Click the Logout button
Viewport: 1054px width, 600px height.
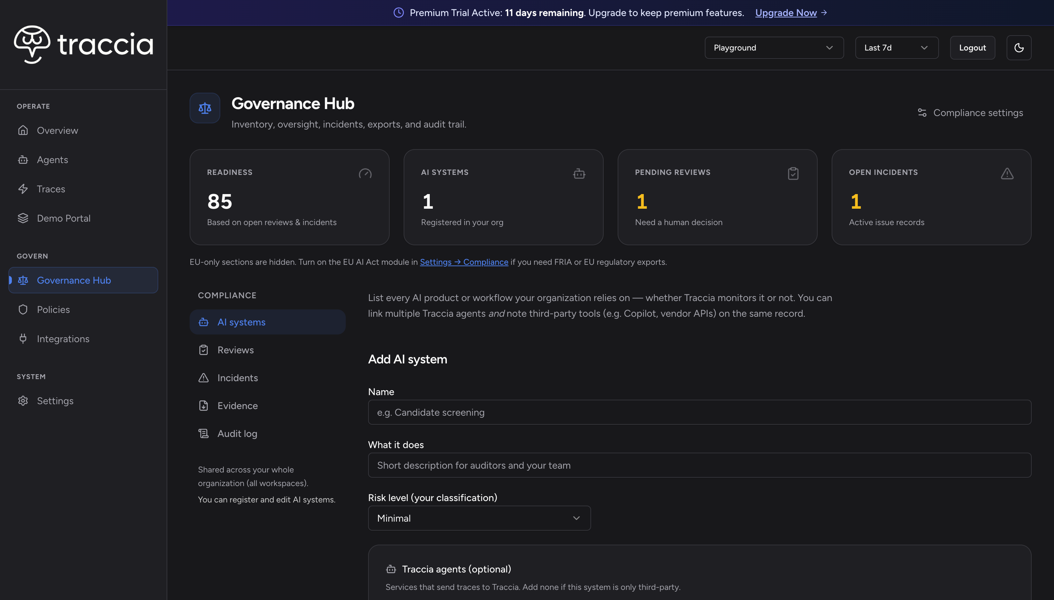(x=972, y=48)
